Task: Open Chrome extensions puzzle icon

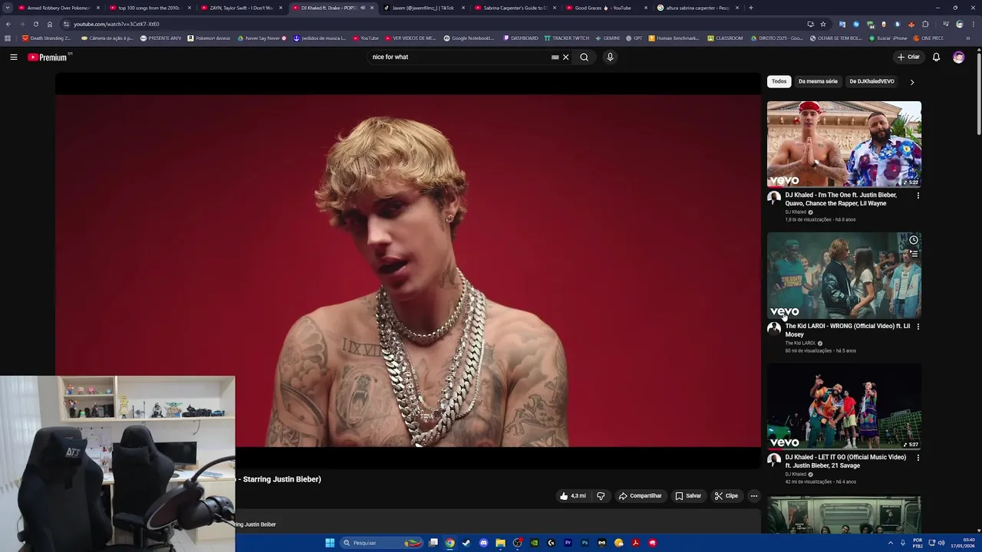Action: tap(925, 24)
